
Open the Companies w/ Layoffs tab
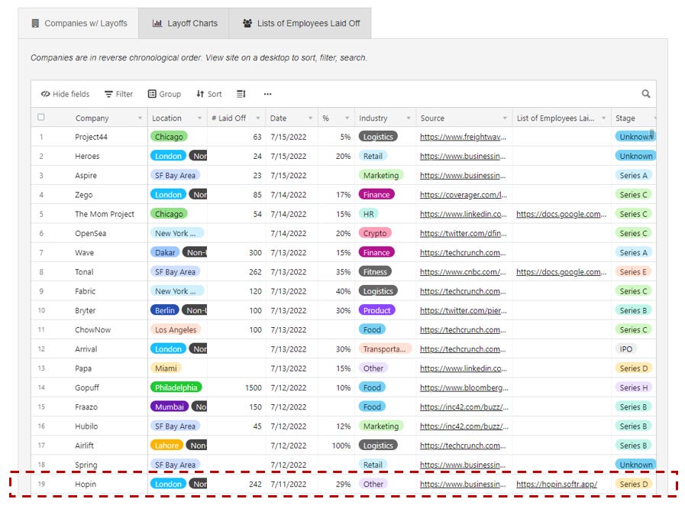click(79, 23)
